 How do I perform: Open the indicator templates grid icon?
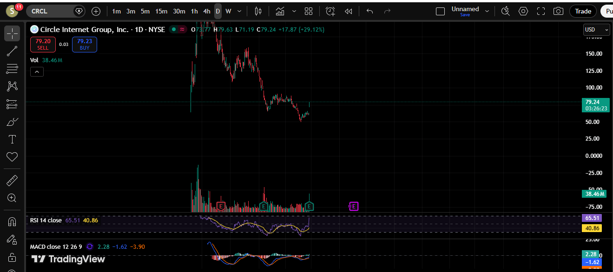(x=309, y=11)
